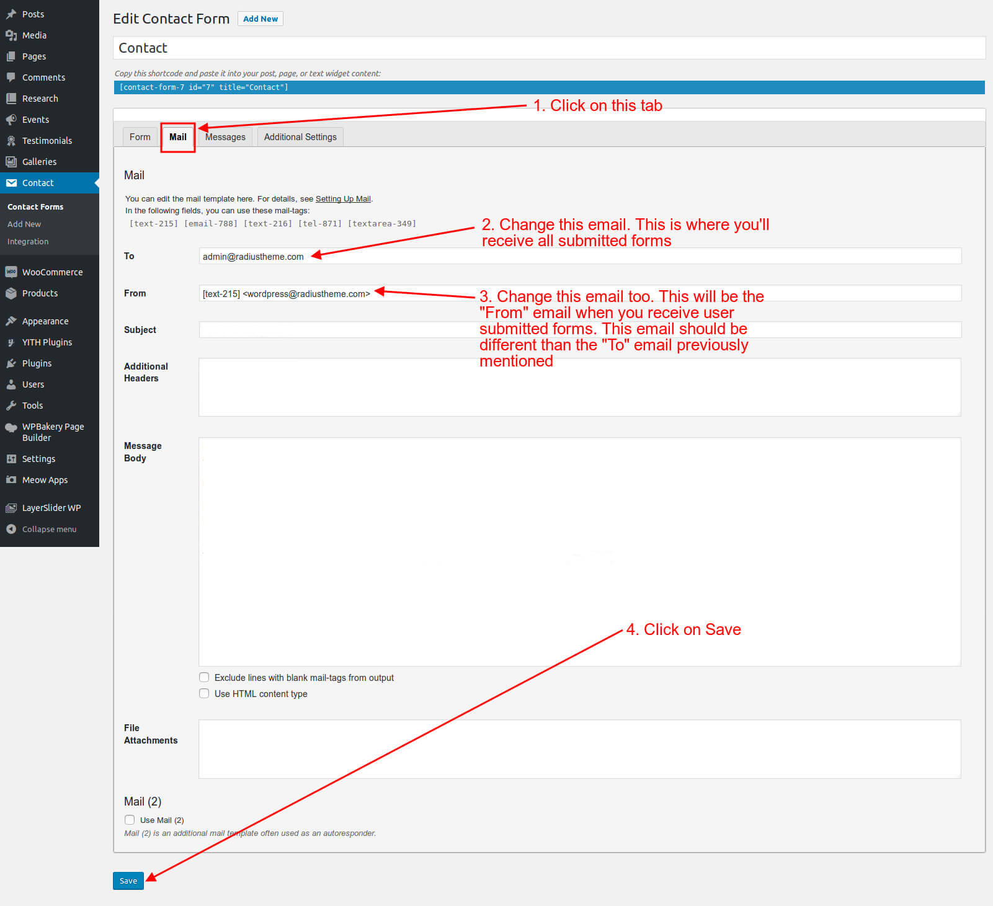
Task: Click the Contact form title field
Action: coord(549,48)
